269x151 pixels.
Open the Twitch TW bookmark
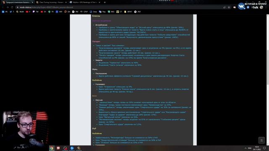coord(35,12)
